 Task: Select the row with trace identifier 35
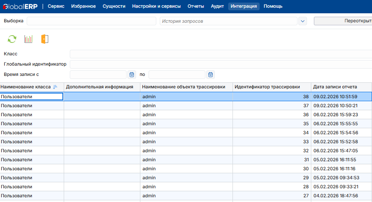tap(185, 124)
